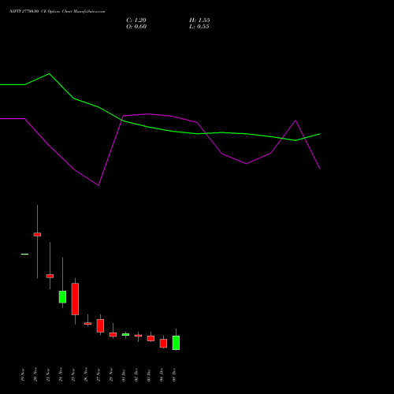
Task: Click the "26 Nov" date axis label
Action: click(x=86, y=374)
